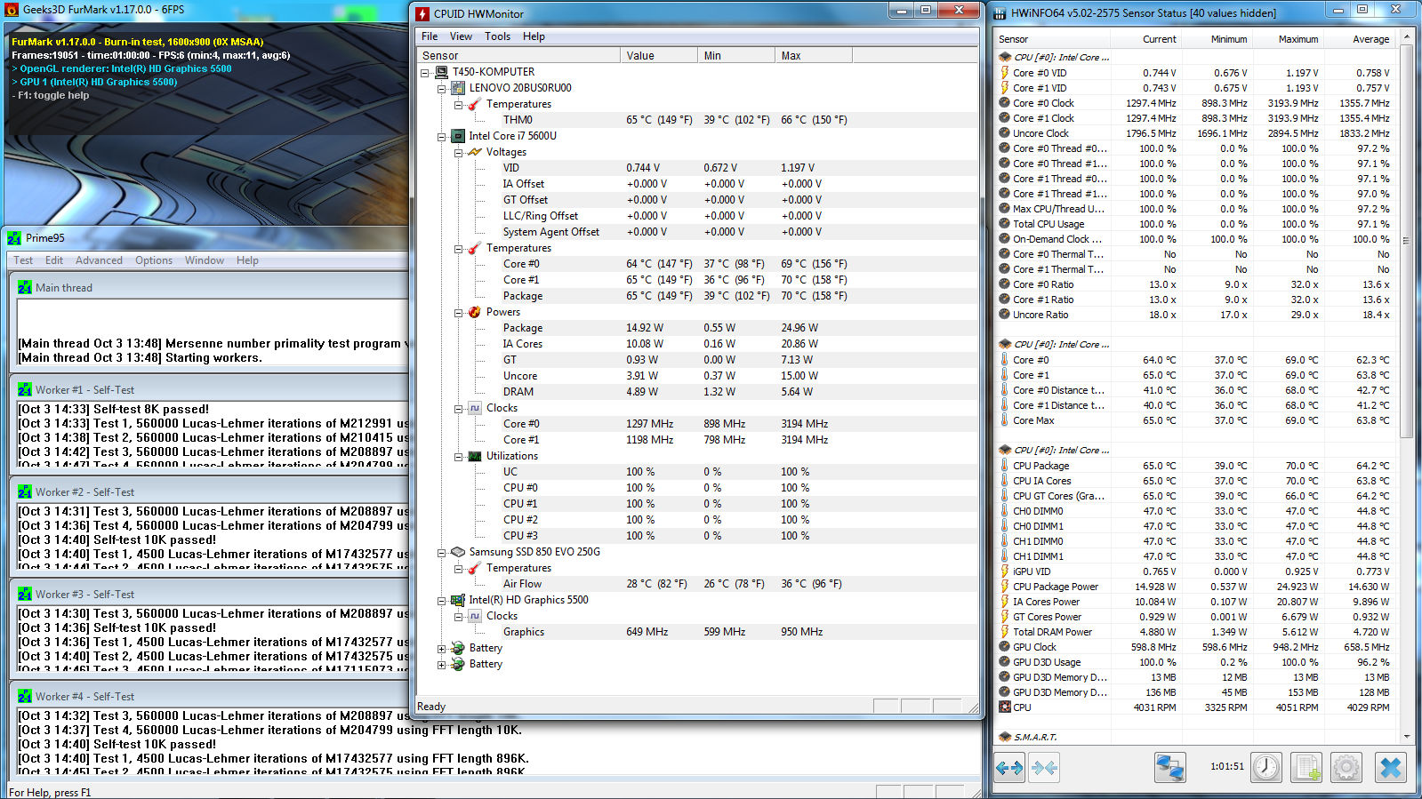Collapse the Utilizations branch
The width and height of the screenshot is (1422, 799).
click(x=459, y=457)
